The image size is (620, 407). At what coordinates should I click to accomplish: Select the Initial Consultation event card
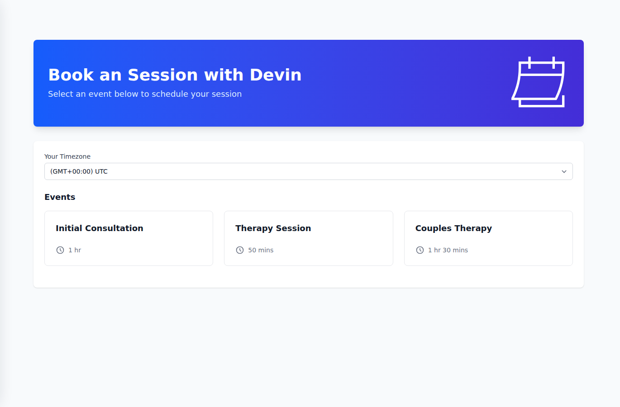[129, 238]
